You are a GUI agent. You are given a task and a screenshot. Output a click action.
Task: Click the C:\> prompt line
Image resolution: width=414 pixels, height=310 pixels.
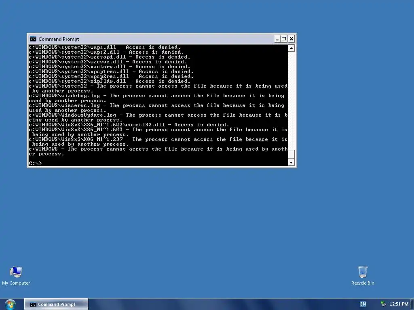36,163
